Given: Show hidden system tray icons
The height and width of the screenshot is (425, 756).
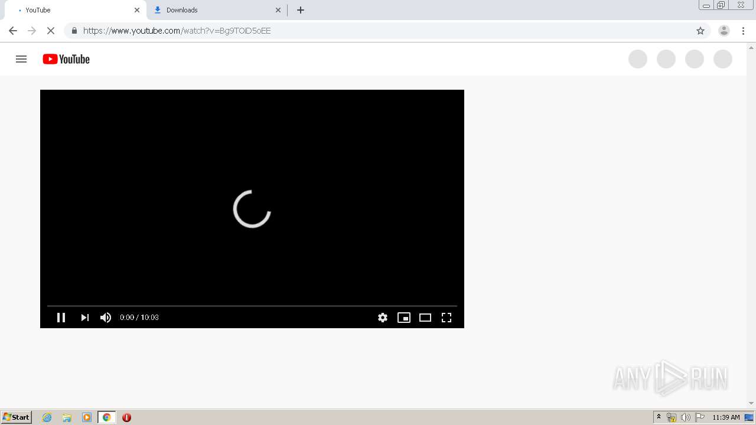Looking at the screenshot, I should (659, 417).
